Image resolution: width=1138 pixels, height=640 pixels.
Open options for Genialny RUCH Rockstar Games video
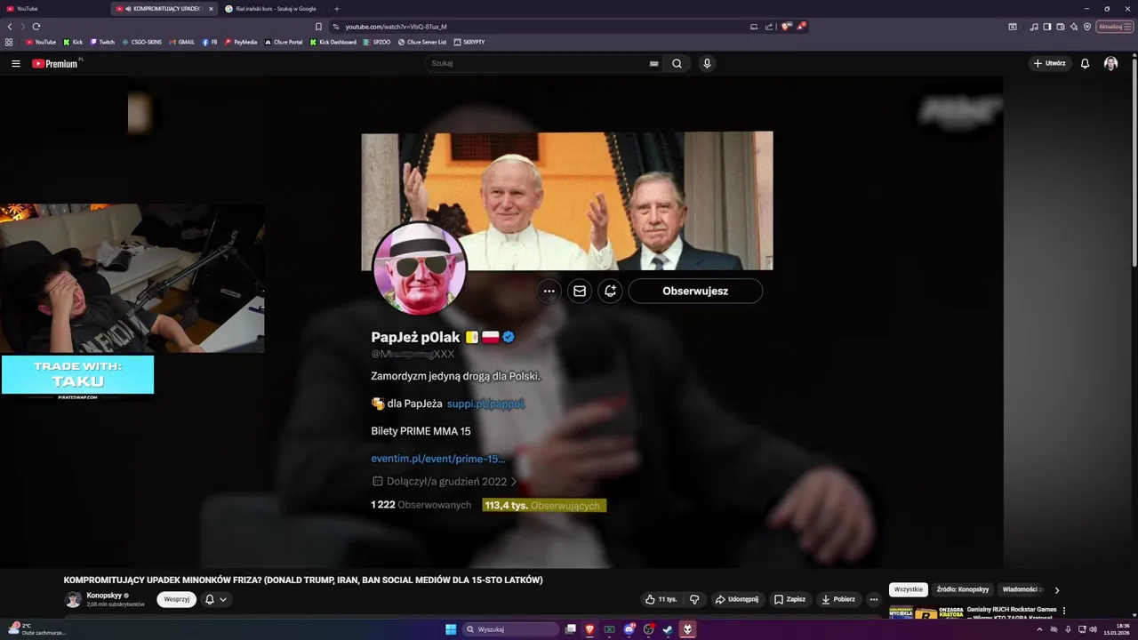coord(1064,611)
